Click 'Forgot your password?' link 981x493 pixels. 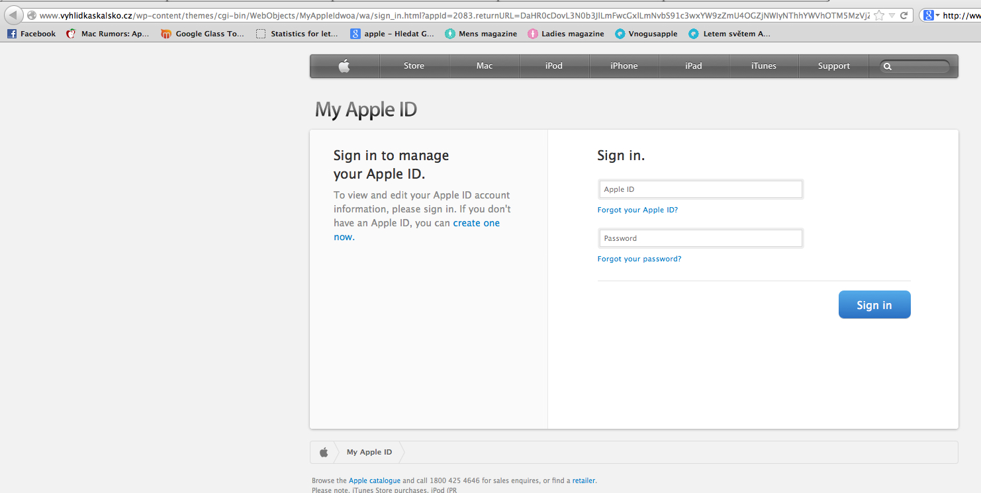pos(639,259)
